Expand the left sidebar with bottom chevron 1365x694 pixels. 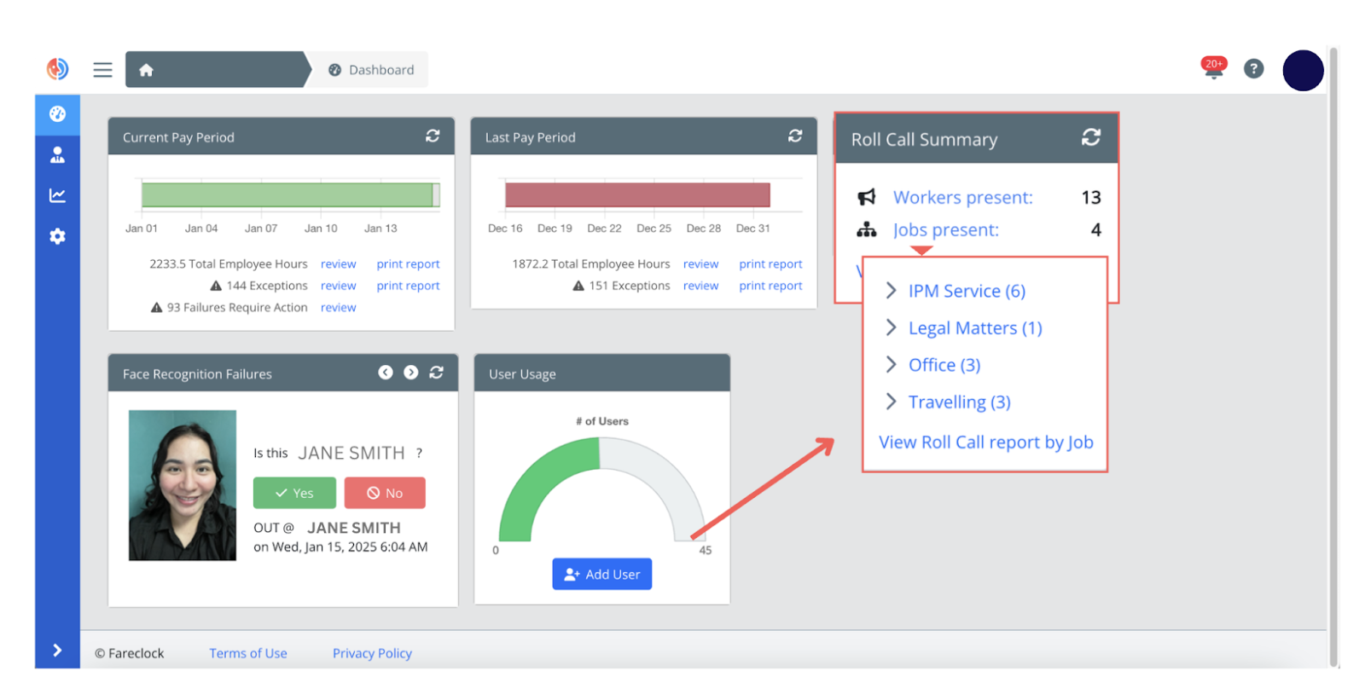tap(57, 651)
